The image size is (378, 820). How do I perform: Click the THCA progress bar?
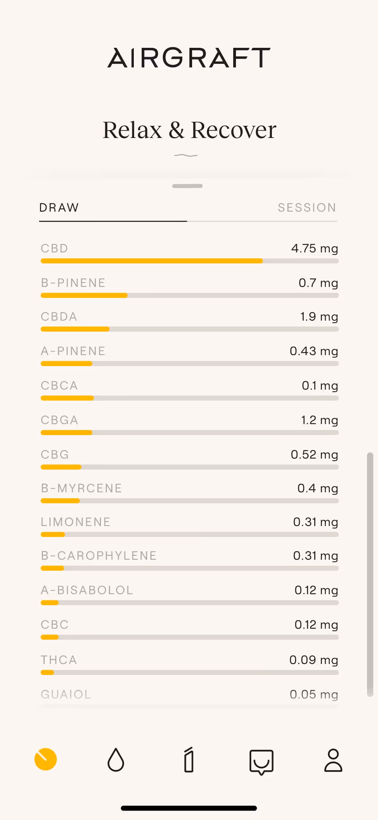coord(189,673)
